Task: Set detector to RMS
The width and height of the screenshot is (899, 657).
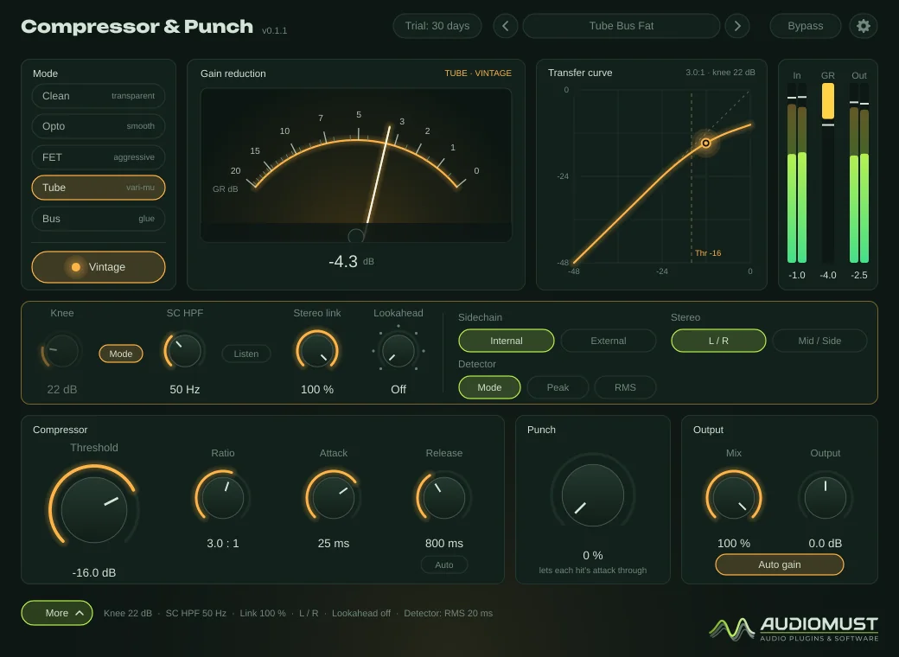Action: point(625,387)
